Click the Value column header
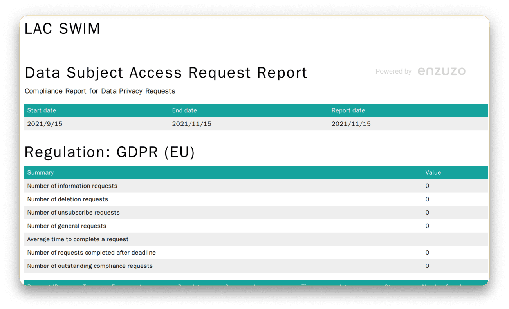This screenshot has height=309, width=509. [433, 172]
